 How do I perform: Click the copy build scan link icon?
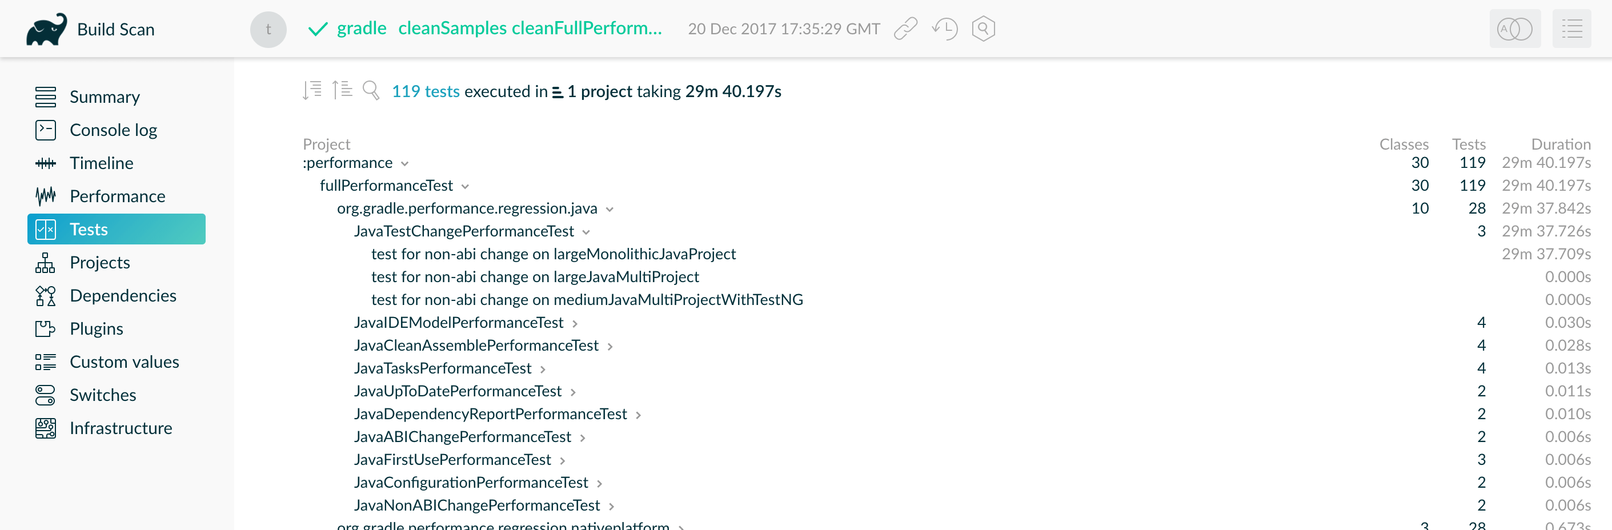pyautogui.click(x=905, y=29)
